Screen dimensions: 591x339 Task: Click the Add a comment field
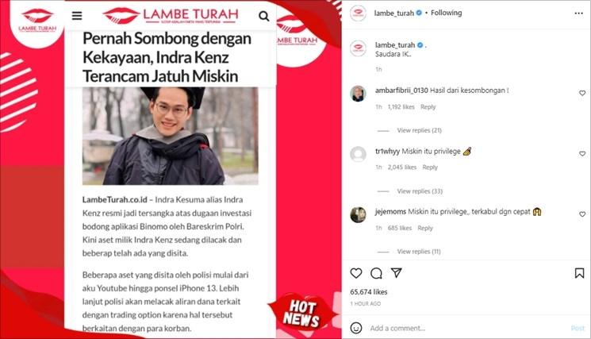click(x=467, y=328)
